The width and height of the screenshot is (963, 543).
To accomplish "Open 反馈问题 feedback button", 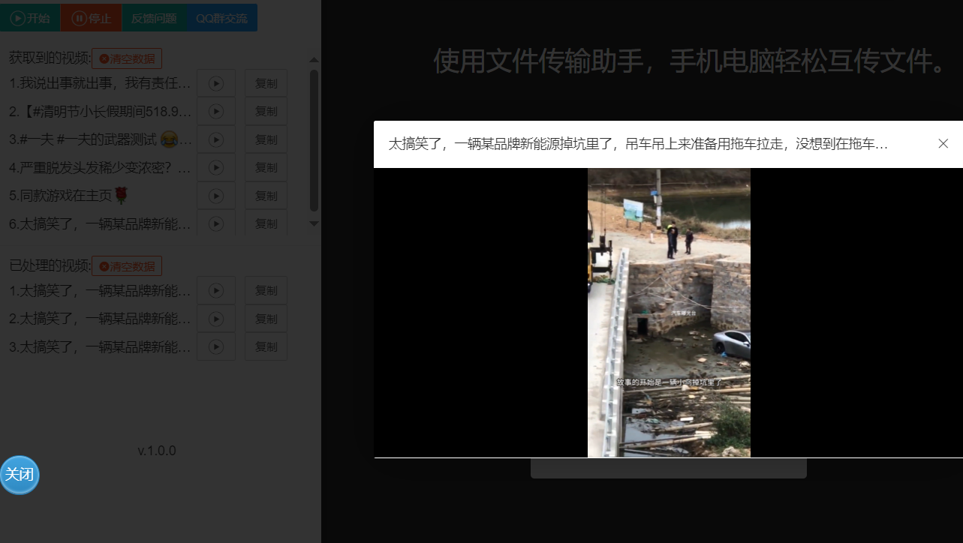I will click(154, 18).
